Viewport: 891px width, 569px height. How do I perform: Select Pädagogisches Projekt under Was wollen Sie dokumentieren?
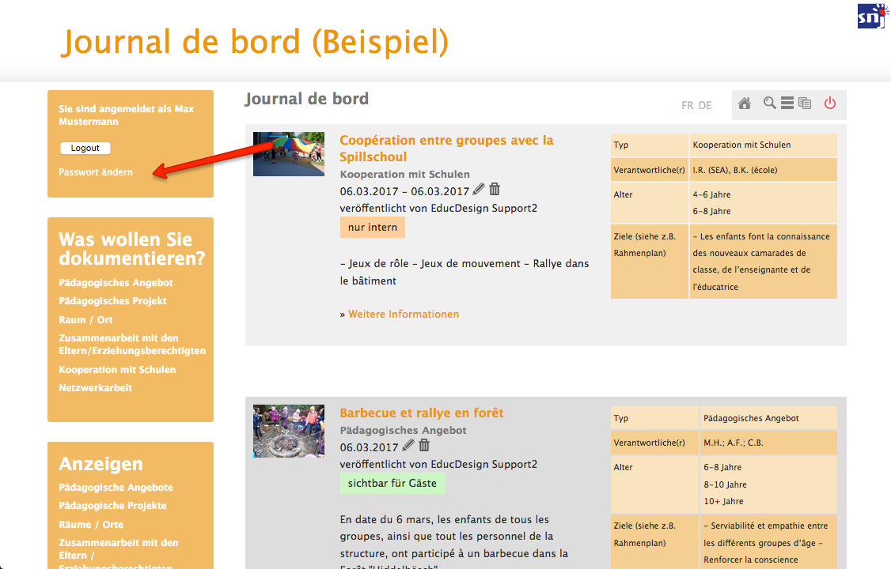pyautogui.click(x=112, y=301)
